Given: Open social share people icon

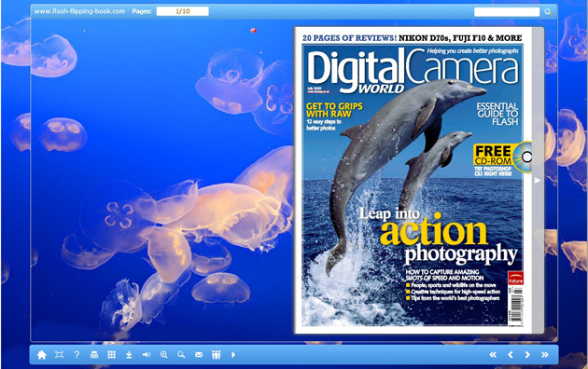Looking at the screenshot, I should point(216,355).
